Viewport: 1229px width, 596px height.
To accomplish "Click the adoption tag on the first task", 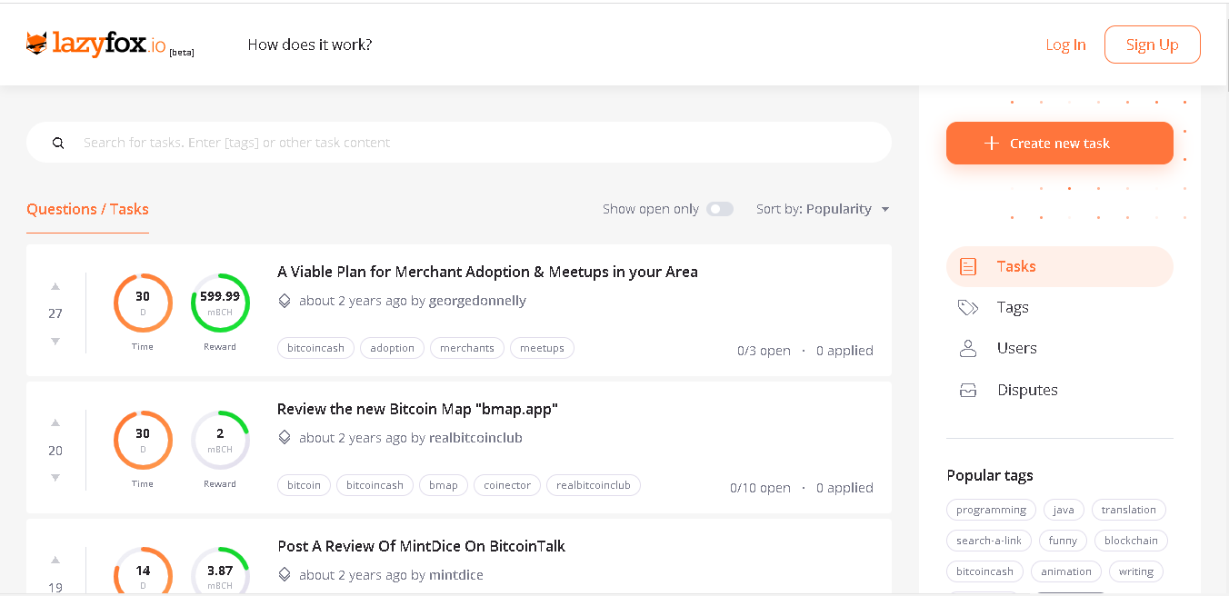I will click(393, 348).
